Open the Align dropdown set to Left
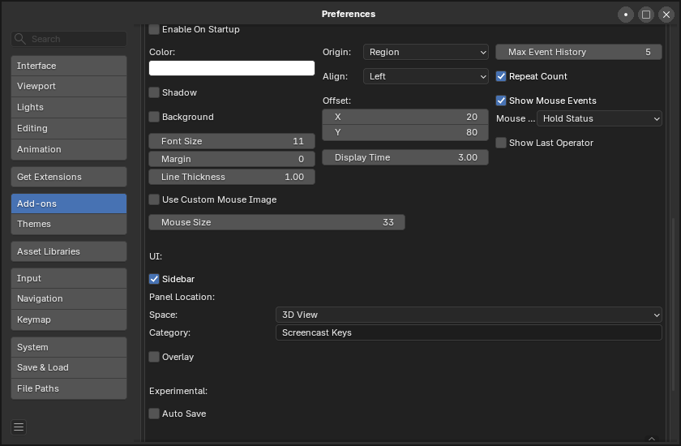681x446 pixels. tap(426, 76)
